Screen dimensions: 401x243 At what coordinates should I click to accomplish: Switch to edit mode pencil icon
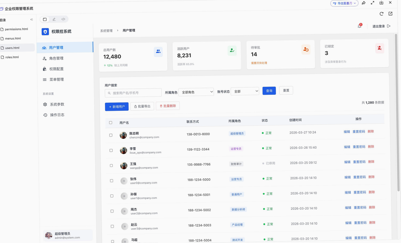point(54,19)
